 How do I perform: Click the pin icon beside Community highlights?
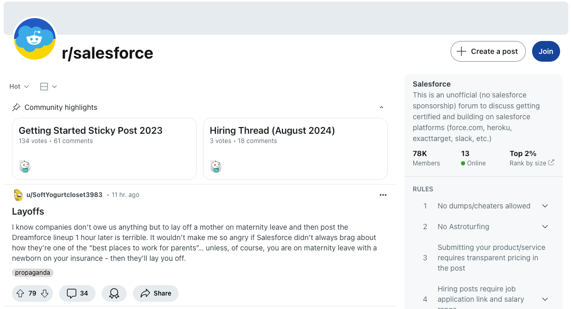(x=16, y=107)
